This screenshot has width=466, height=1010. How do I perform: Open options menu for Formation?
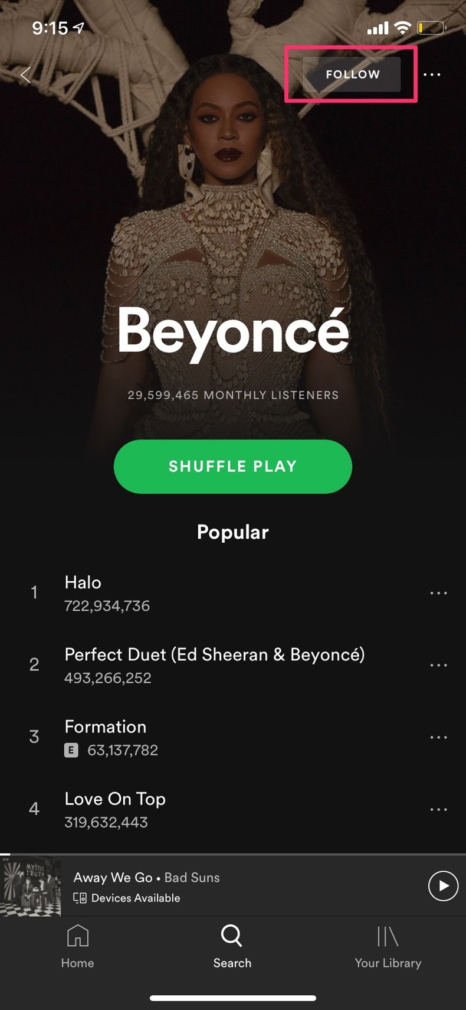[439, 737]
